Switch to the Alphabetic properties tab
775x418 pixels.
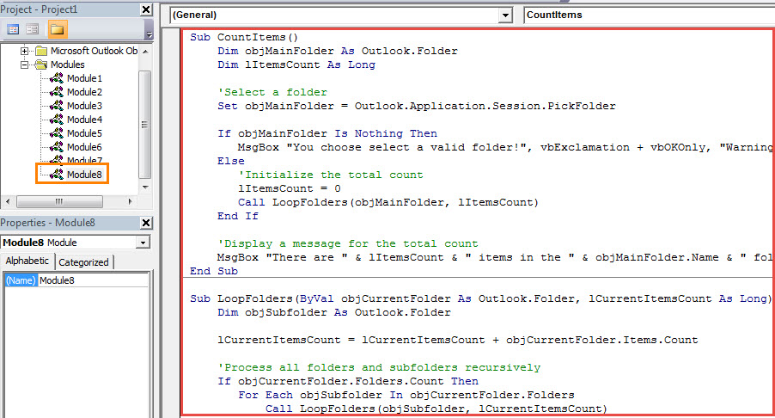27,261
